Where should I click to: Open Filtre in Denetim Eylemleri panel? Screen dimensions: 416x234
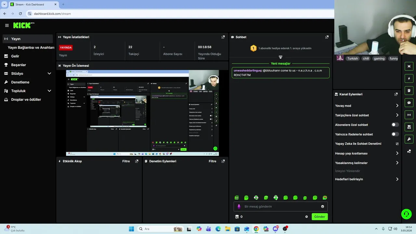point(213,161)
